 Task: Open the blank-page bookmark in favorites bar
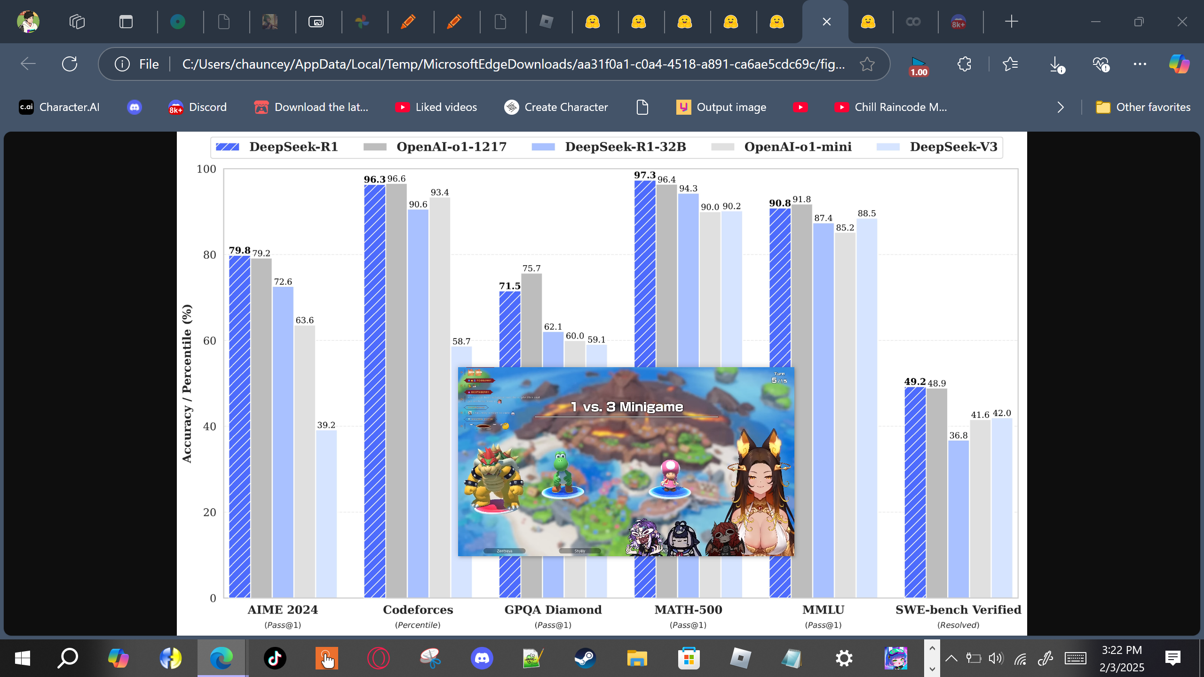point(642,107)
